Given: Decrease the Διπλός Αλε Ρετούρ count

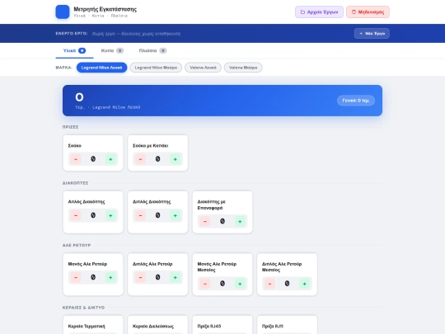Looking at the screenshot, I should click(140, 277).
